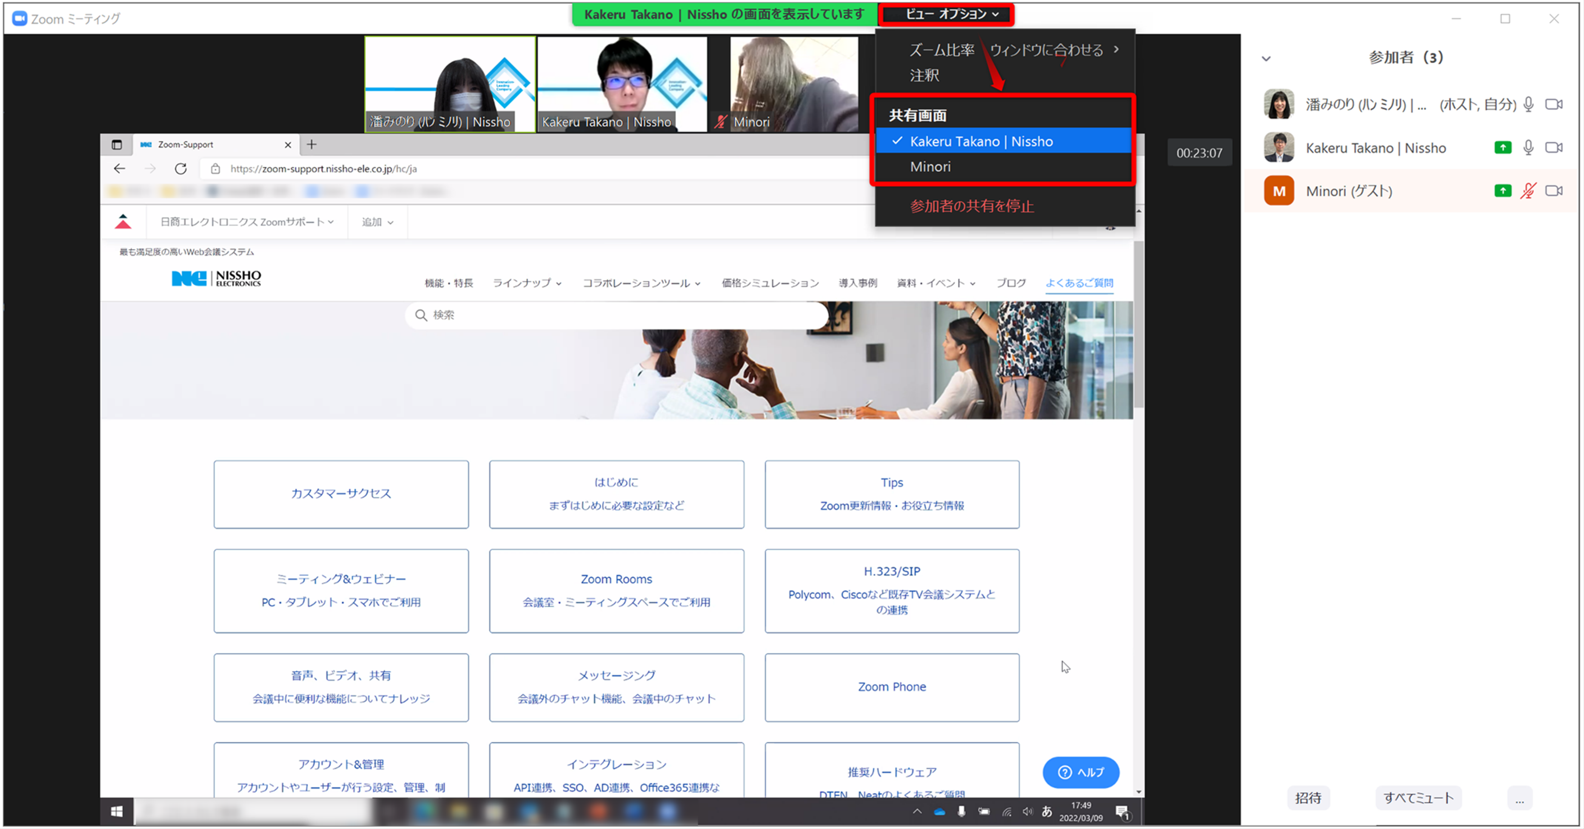Open the カスタマーサクセス category card
Image resolution: width=1584 pixels, height=829 pixels.
[341, 494]
